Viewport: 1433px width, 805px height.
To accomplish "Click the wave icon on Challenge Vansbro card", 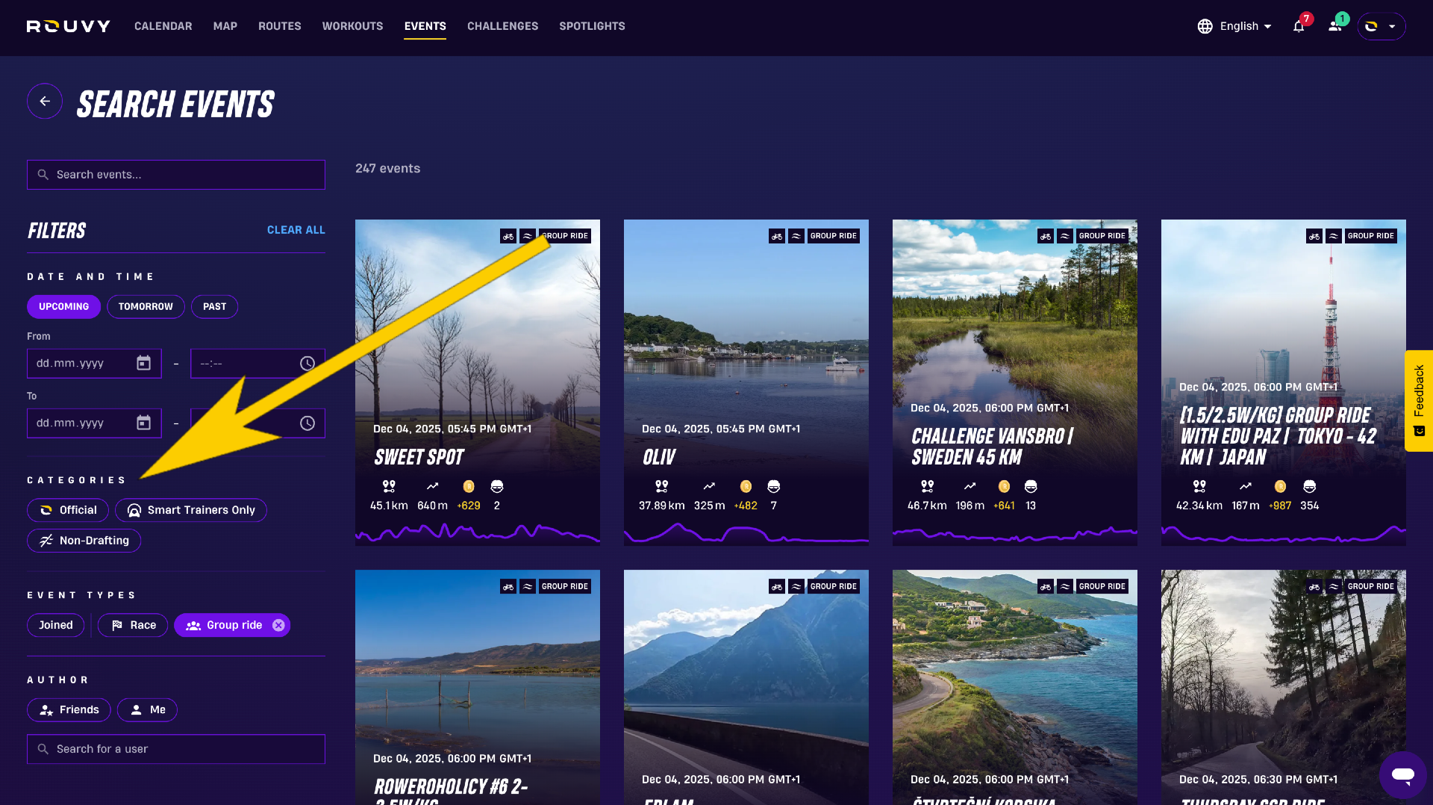I will point(1065,236).
